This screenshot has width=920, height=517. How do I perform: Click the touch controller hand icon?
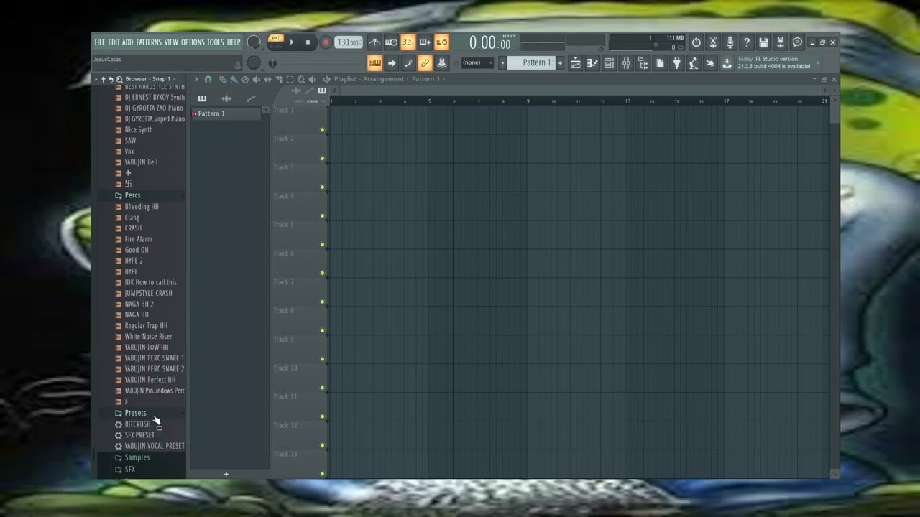710,63
